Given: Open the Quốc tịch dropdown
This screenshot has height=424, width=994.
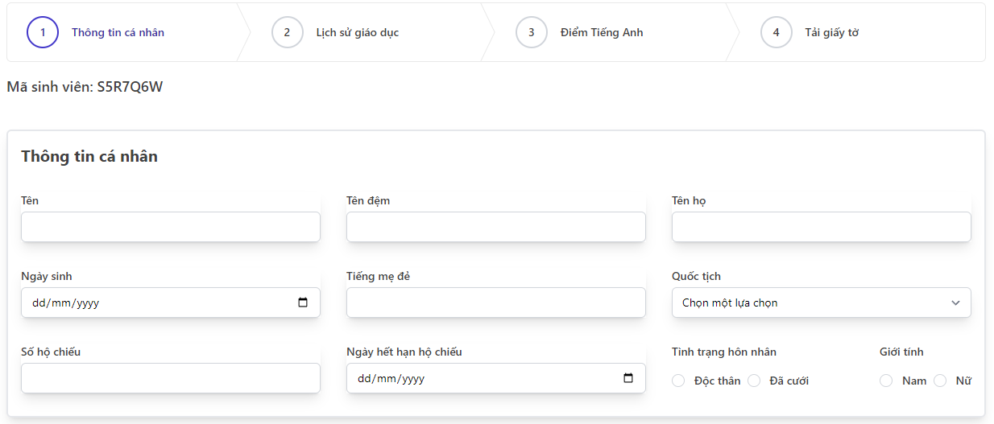Looking at the screenshot, I should 822,303.
